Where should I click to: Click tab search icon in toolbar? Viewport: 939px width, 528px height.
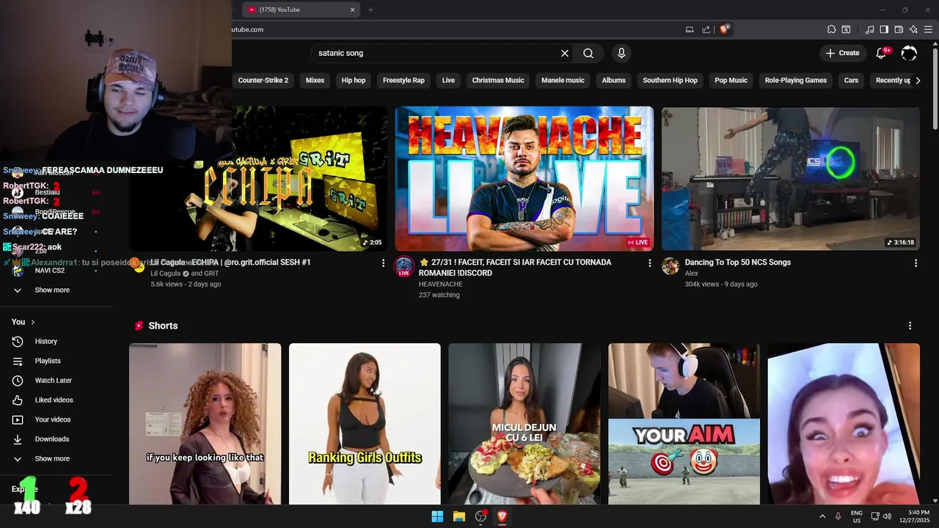[846, 29]
